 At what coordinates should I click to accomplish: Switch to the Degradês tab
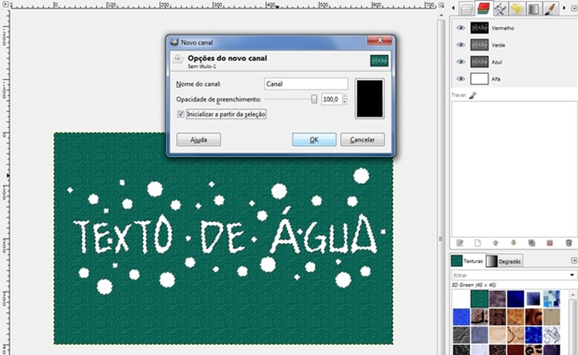(503, 262)
